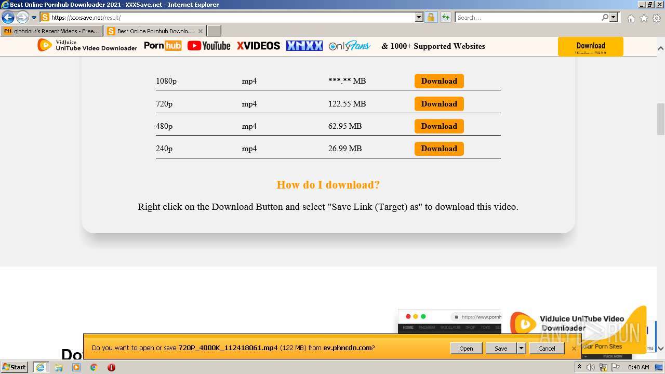Viewport: 665px width, 374px height.
Task: Click the YouTube logo in banner
Action: click(x=209, y=46)
